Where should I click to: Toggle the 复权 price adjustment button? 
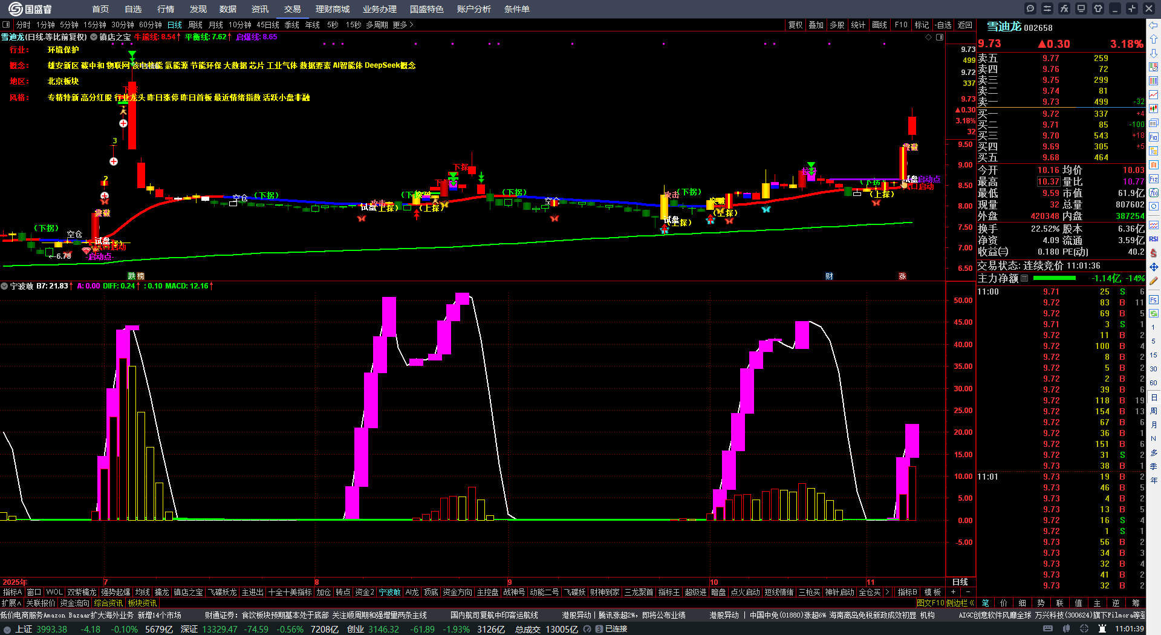(795, 25)
